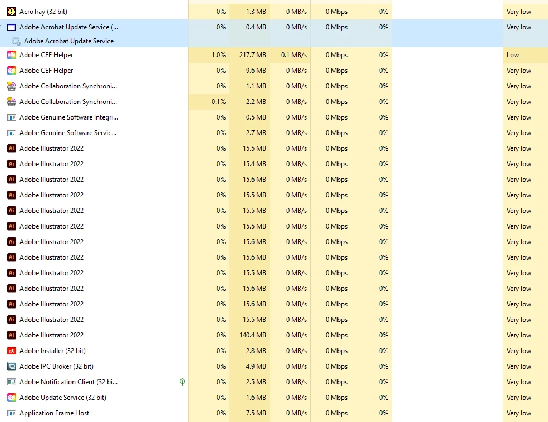Click the 0.1% CPU value
The image size is (548, 422).
218,102
